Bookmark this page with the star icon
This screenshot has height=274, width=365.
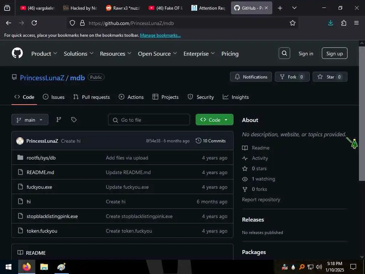click(x=292, y=23)
